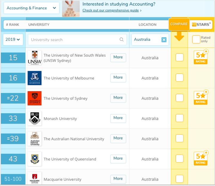
Task: Tick the compare checkbox for Australian National University
Action: (x=179, y=138)
